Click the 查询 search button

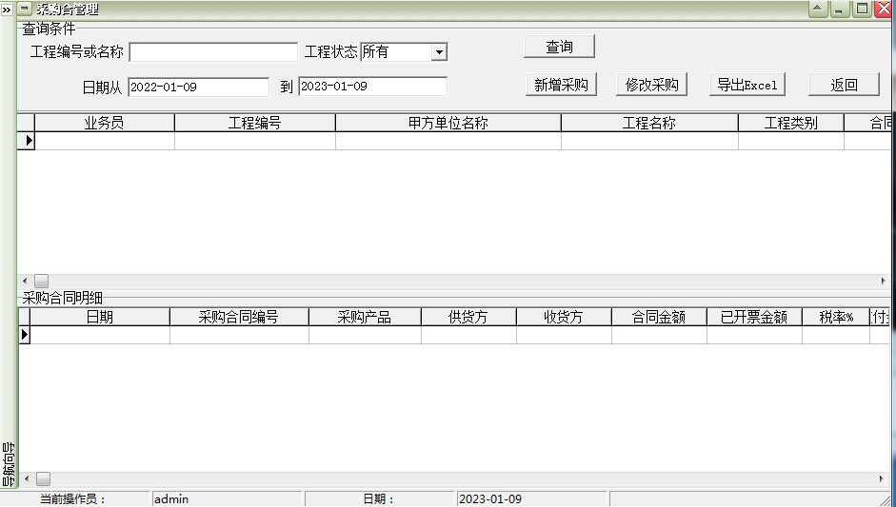tap(560, 47)
